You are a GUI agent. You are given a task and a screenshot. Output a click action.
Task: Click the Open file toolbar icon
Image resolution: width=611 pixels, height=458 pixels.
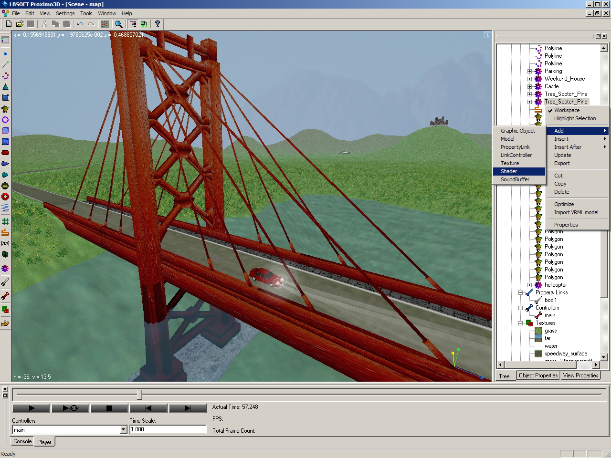tap(20, 24)
